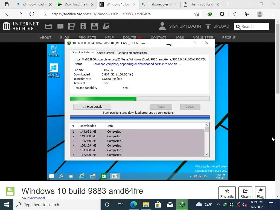Click the Internet Archive logo

click(21, 26)
